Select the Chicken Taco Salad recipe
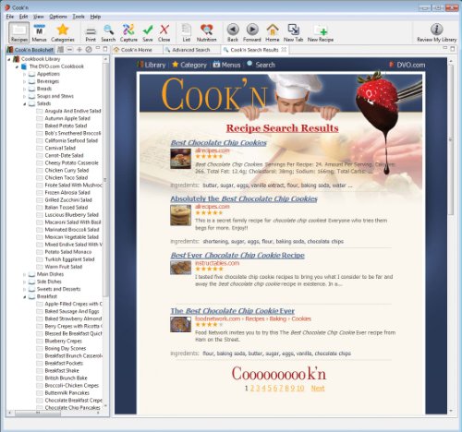The width and height of the screenshot is (462, 432). click(67, 177)
